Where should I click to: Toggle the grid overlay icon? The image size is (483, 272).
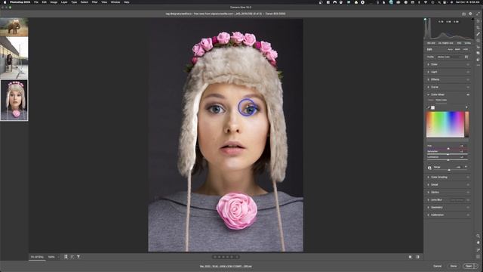pyautogui.click(x=478, y=257)
